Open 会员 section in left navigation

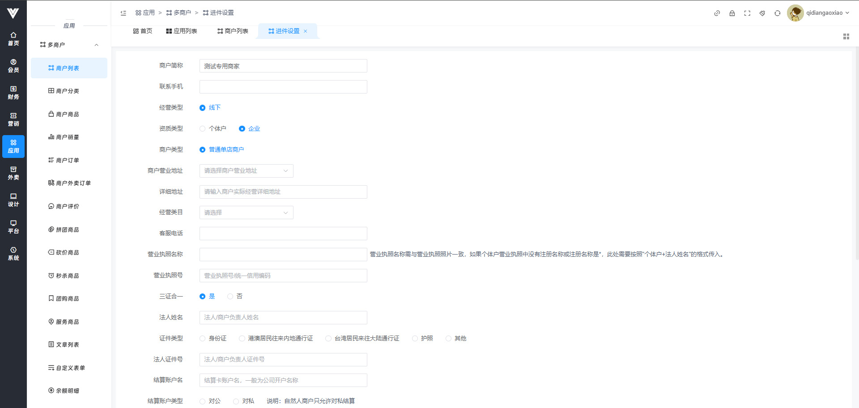click(13, 66)
